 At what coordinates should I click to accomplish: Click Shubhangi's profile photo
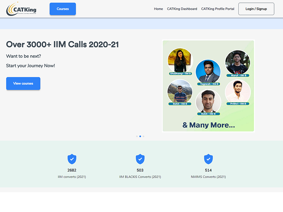(x=180, y=60)
